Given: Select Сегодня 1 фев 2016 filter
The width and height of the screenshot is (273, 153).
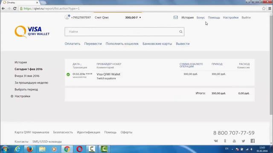Looking at the screenshot, I should 29,69.
